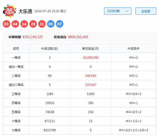Viewport: 159px width, 137px height.
Task: Click the draw date 2026-07-29 21:25 周三
Action: tap(50, 11)
